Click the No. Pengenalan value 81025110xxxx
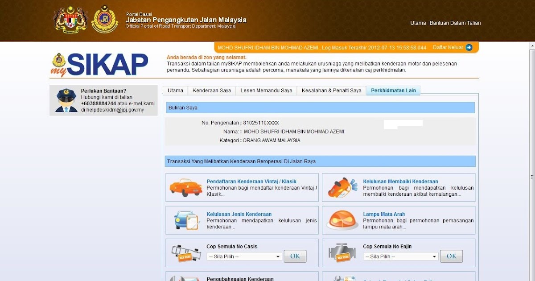The height and width of the screenshot is (281, 535). [x=261, y=123]
